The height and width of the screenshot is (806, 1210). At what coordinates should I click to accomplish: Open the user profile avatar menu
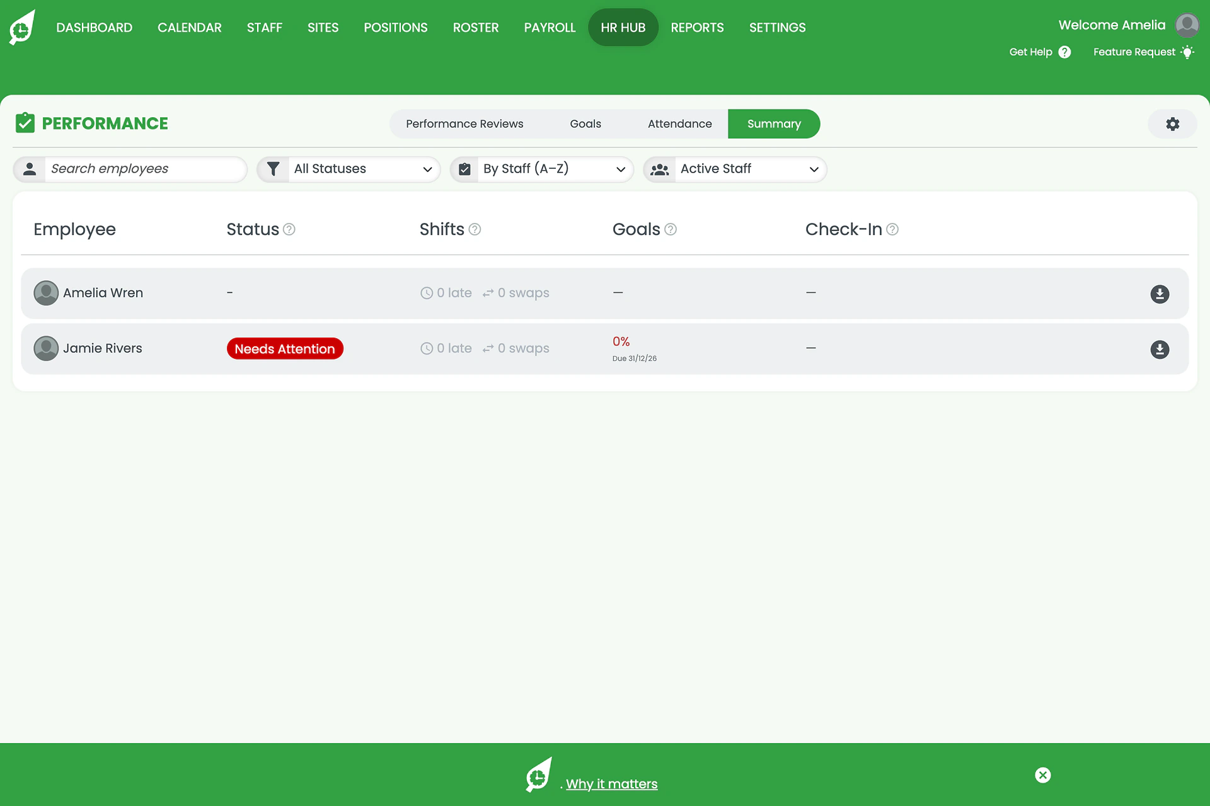(x=1187, y=26)
